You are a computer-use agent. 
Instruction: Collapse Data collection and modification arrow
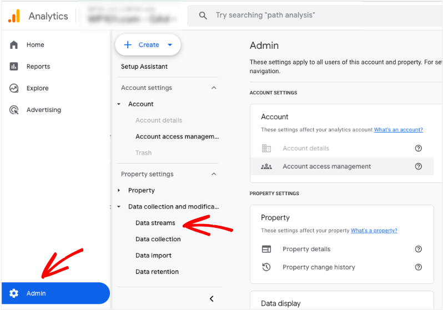point(119,207)
